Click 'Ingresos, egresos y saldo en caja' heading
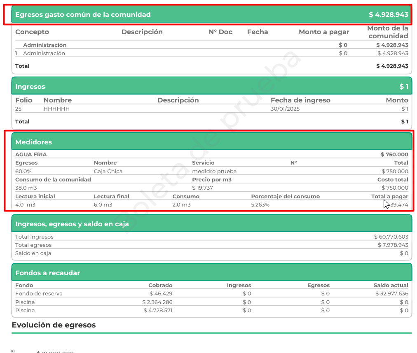The image size is (417, 353). pyautogui.click(x=72, y=224)
